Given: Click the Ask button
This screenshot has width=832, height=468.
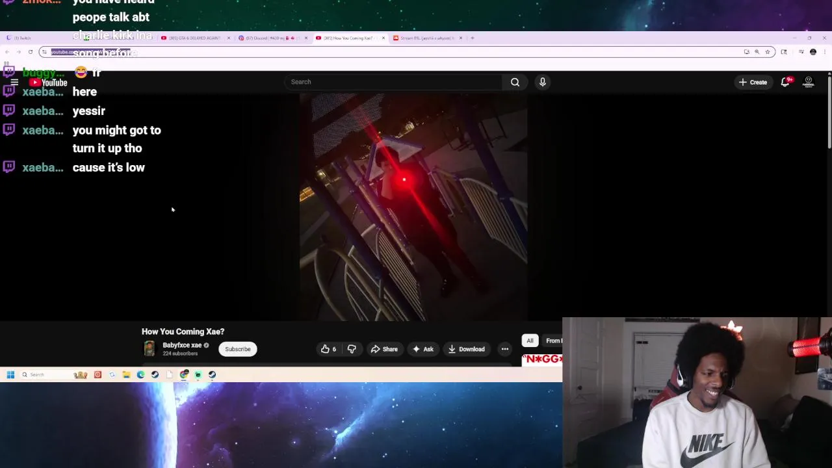Looking at the screenshot, I should point(422,349).
